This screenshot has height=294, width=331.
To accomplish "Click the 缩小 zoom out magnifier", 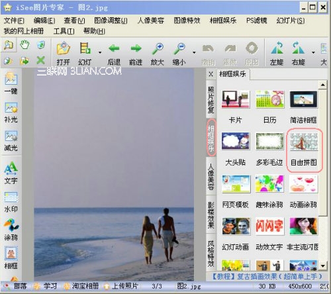I will point(179,53).
